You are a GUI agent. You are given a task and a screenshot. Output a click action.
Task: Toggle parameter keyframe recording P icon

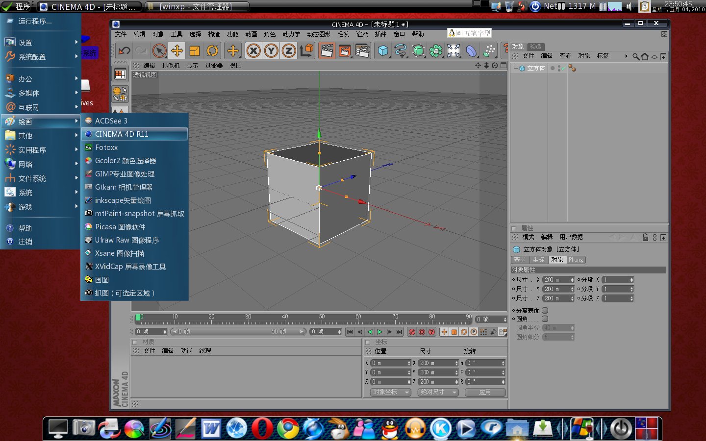point(474,332)
